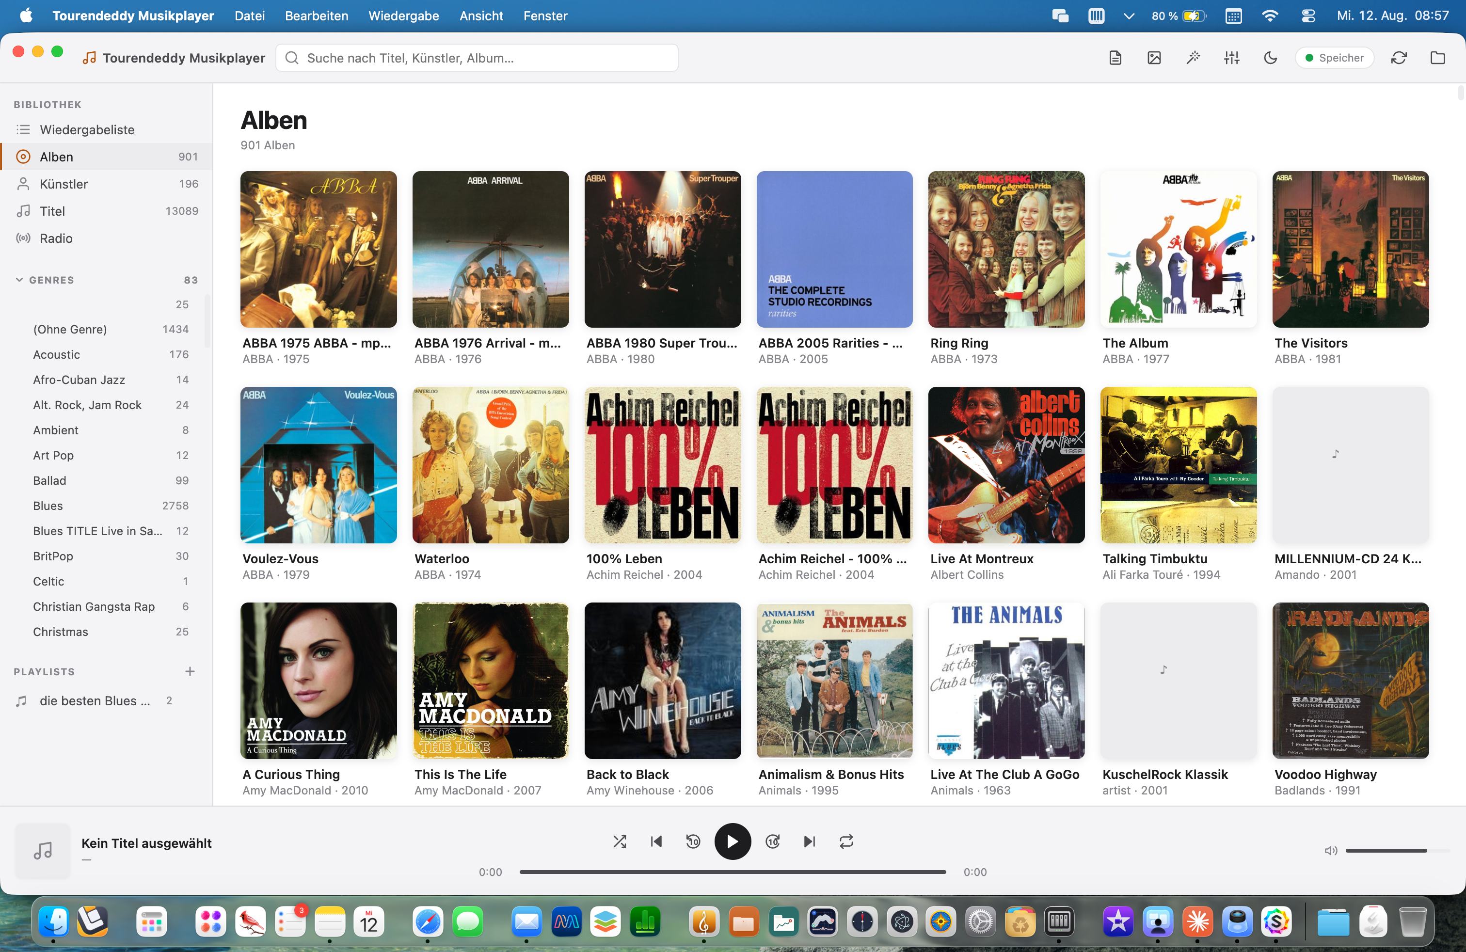This screenshot has height=952, width=1466.
Task: Toggle shuffle playback
Action: [620, 842]
